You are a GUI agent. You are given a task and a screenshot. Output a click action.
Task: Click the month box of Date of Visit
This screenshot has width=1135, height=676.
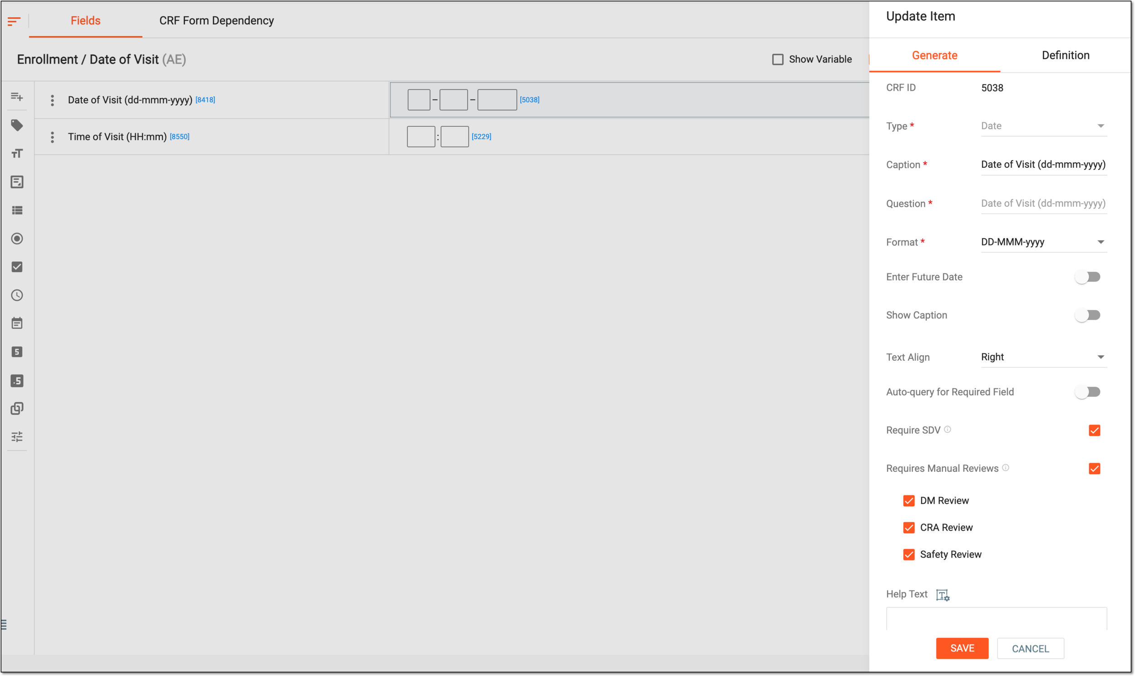(x=454, y=100)
